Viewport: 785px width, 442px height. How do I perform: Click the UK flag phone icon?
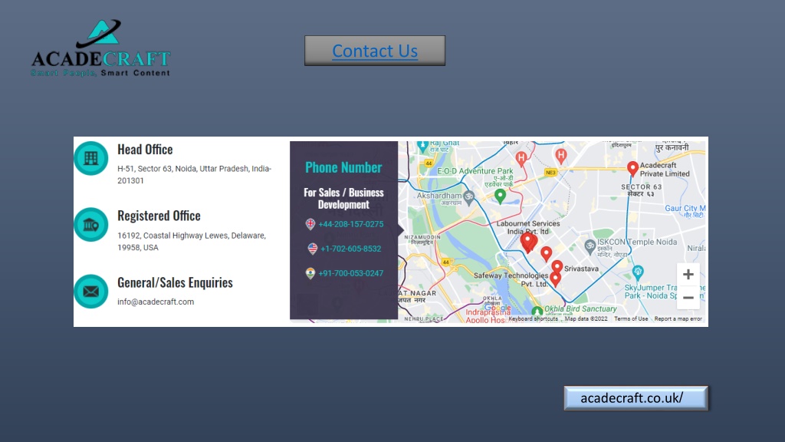coord(310,224)
